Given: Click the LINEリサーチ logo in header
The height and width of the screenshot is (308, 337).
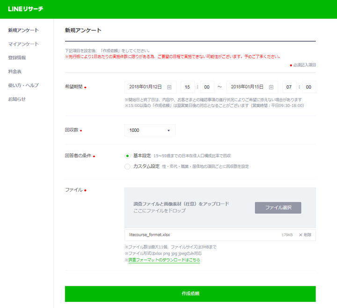Looking at the screenshot, I should coord(26,9).
